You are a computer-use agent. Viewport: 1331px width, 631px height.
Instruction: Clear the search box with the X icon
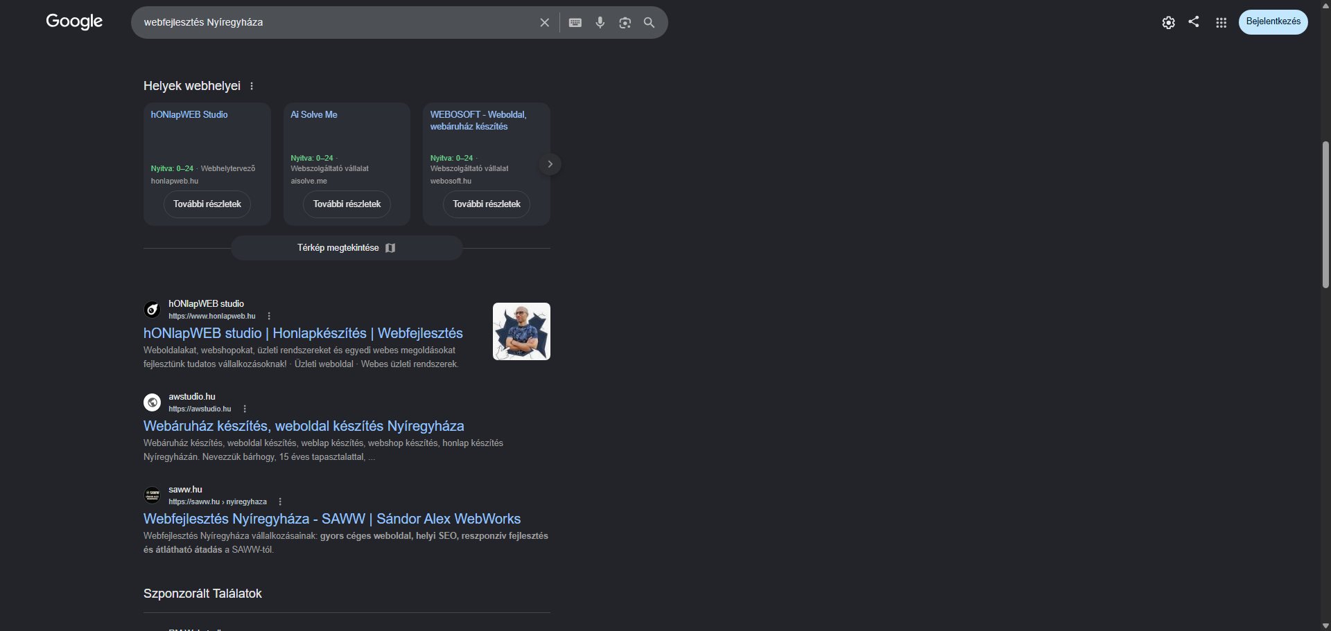pyautogui.click(x=545, y=23)
